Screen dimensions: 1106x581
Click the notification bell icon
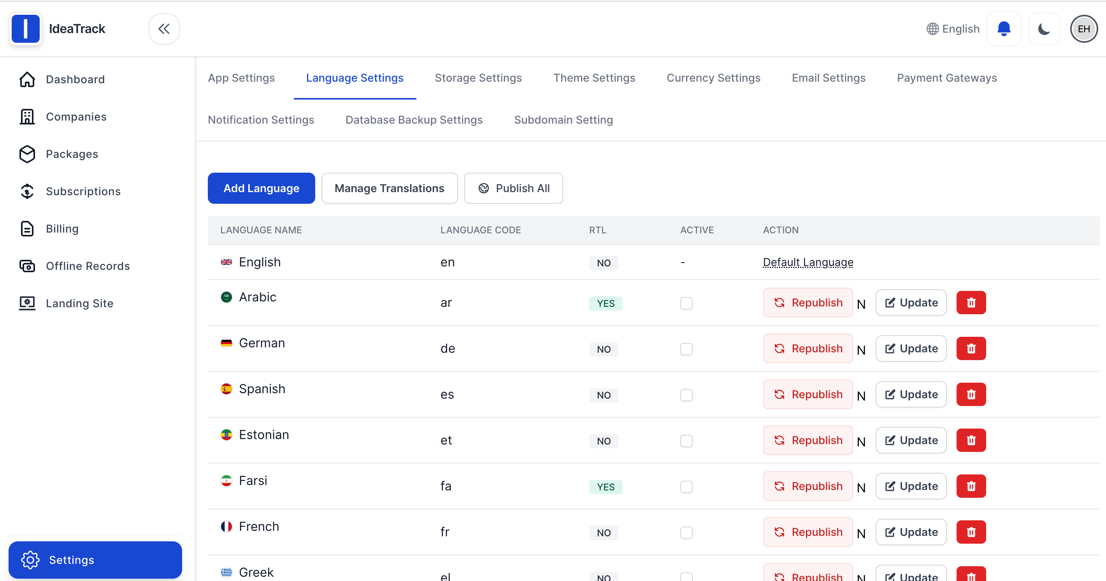1003,29
